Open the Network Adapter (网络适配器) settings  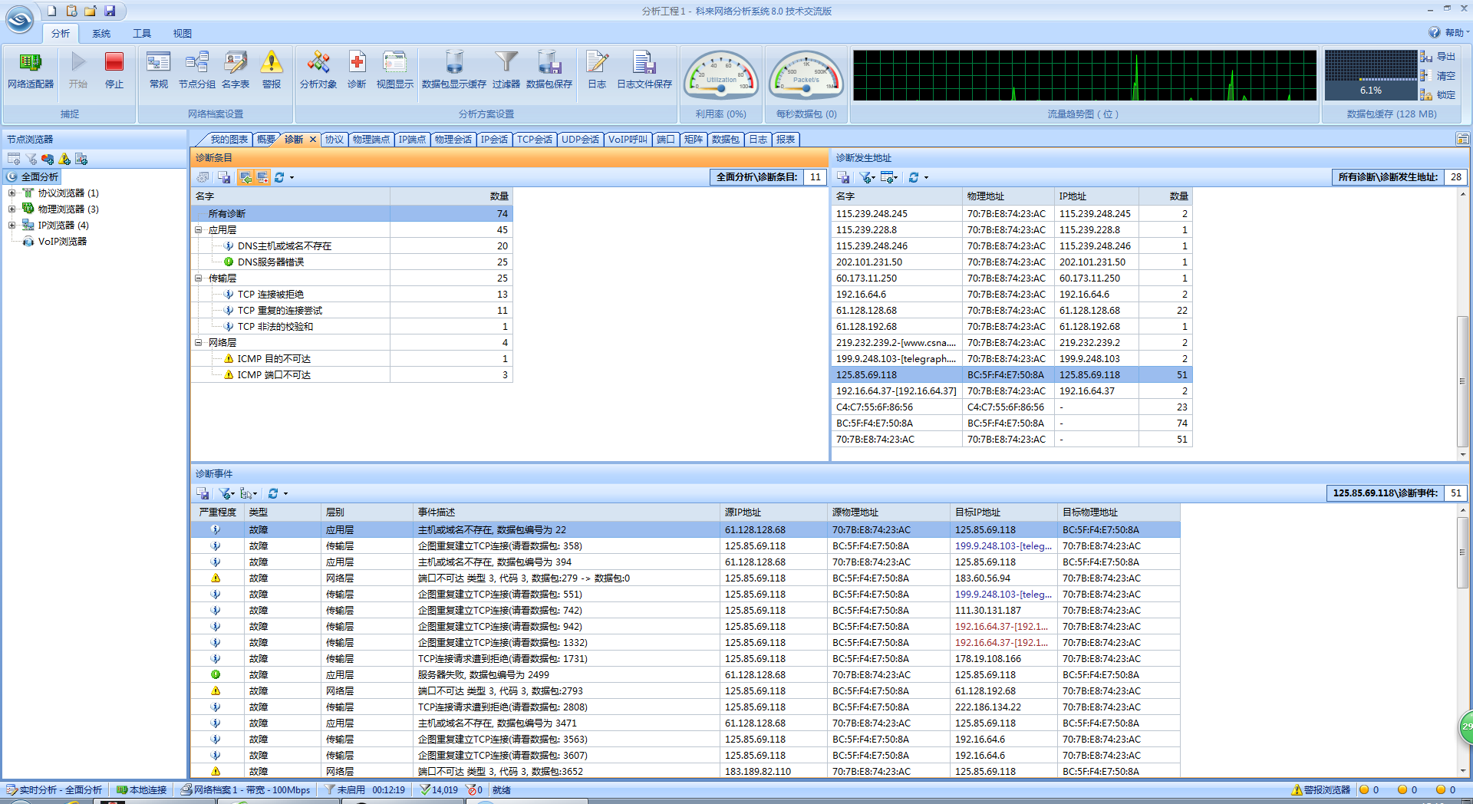31,63
